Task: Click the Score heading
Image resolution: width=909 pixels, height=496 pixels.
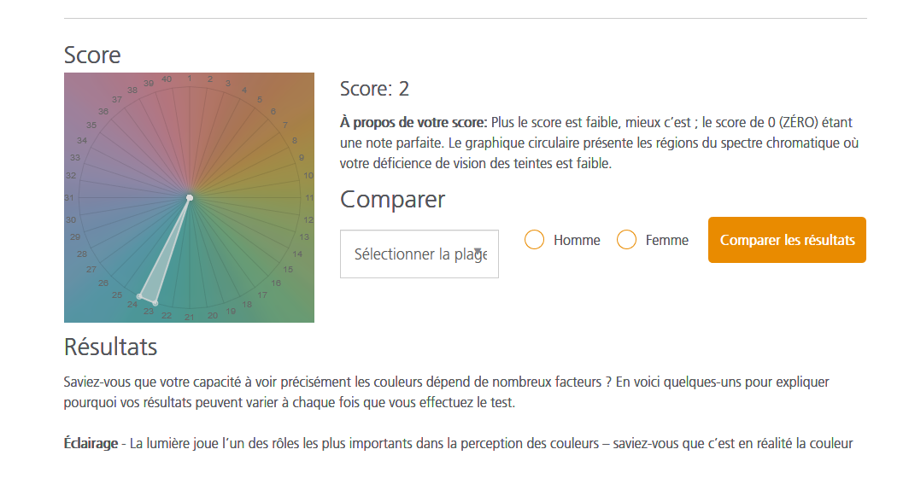Action: pyautogui.click(x=93, y=55)
